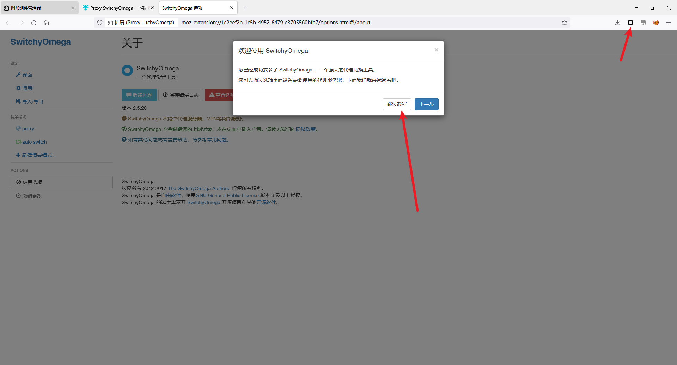
Task: Close the Proxy SwitchyOmega – 下载 tab
Action: point(152,8)
